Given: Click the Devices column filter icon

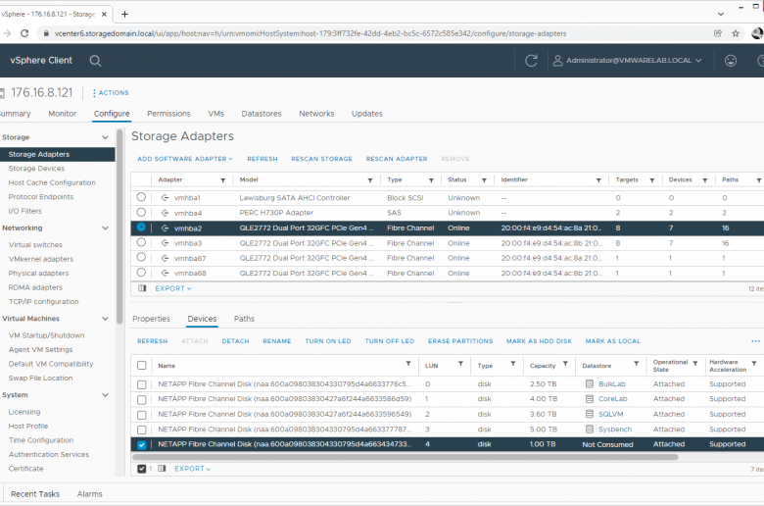Looking at the screenshot, I should (705, 180).
